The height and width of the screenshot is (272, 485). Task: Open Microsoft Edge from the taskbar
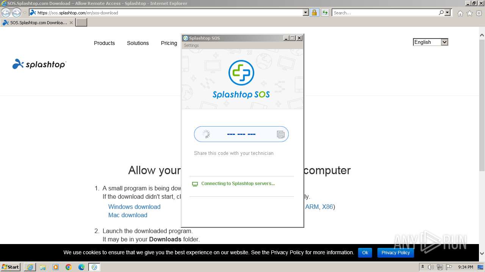(81, 267)
